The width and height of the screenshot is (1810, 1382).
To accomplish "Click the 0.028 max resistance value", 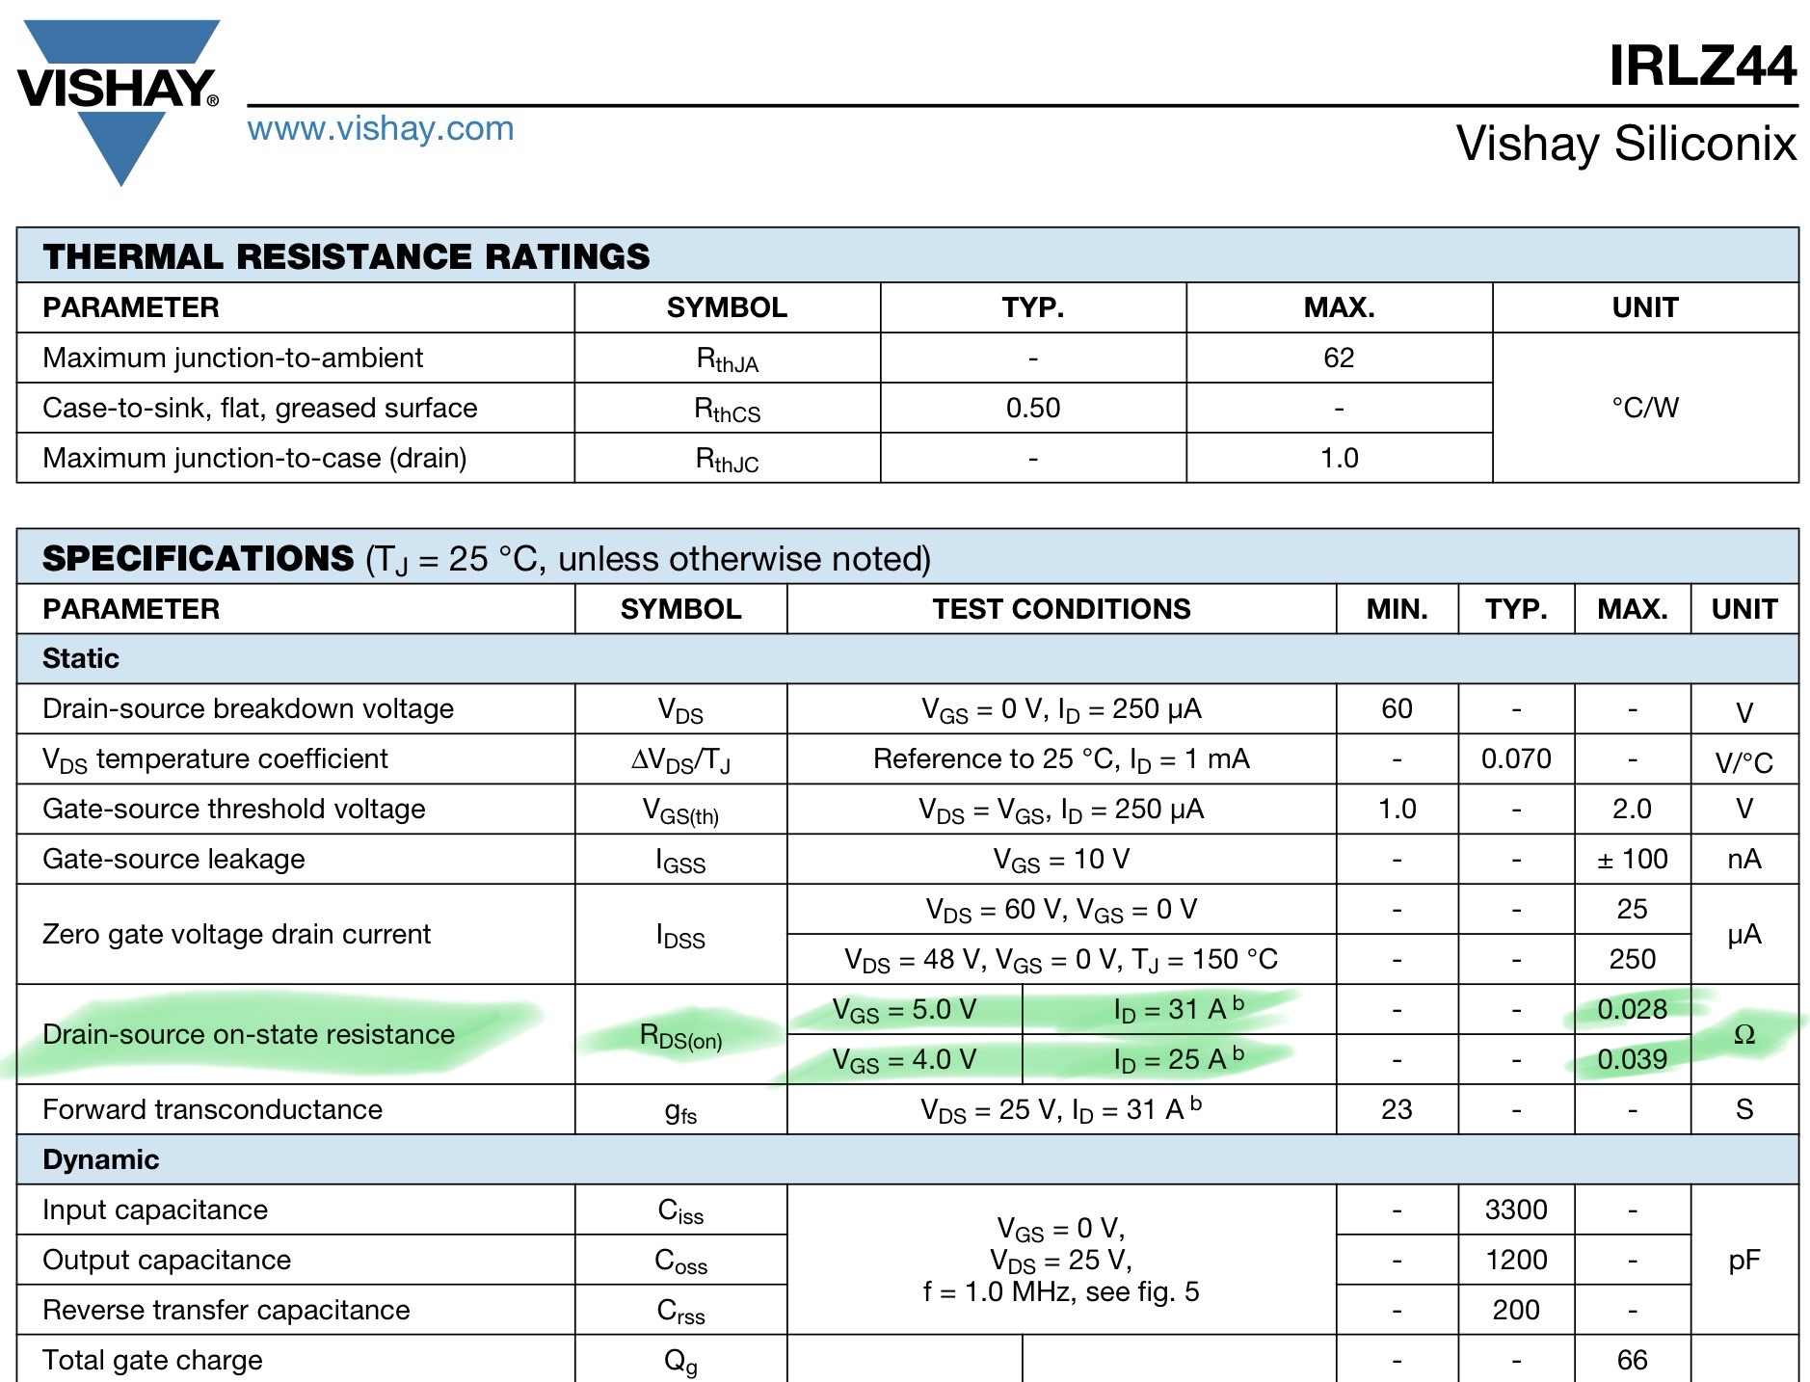I will pos(1632,1009).
